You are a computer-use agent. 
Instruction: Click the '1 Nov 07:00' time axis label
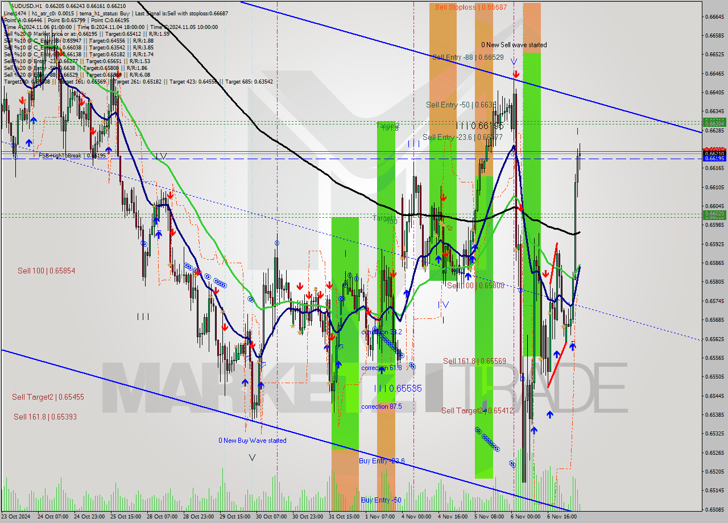coord(380,516)
